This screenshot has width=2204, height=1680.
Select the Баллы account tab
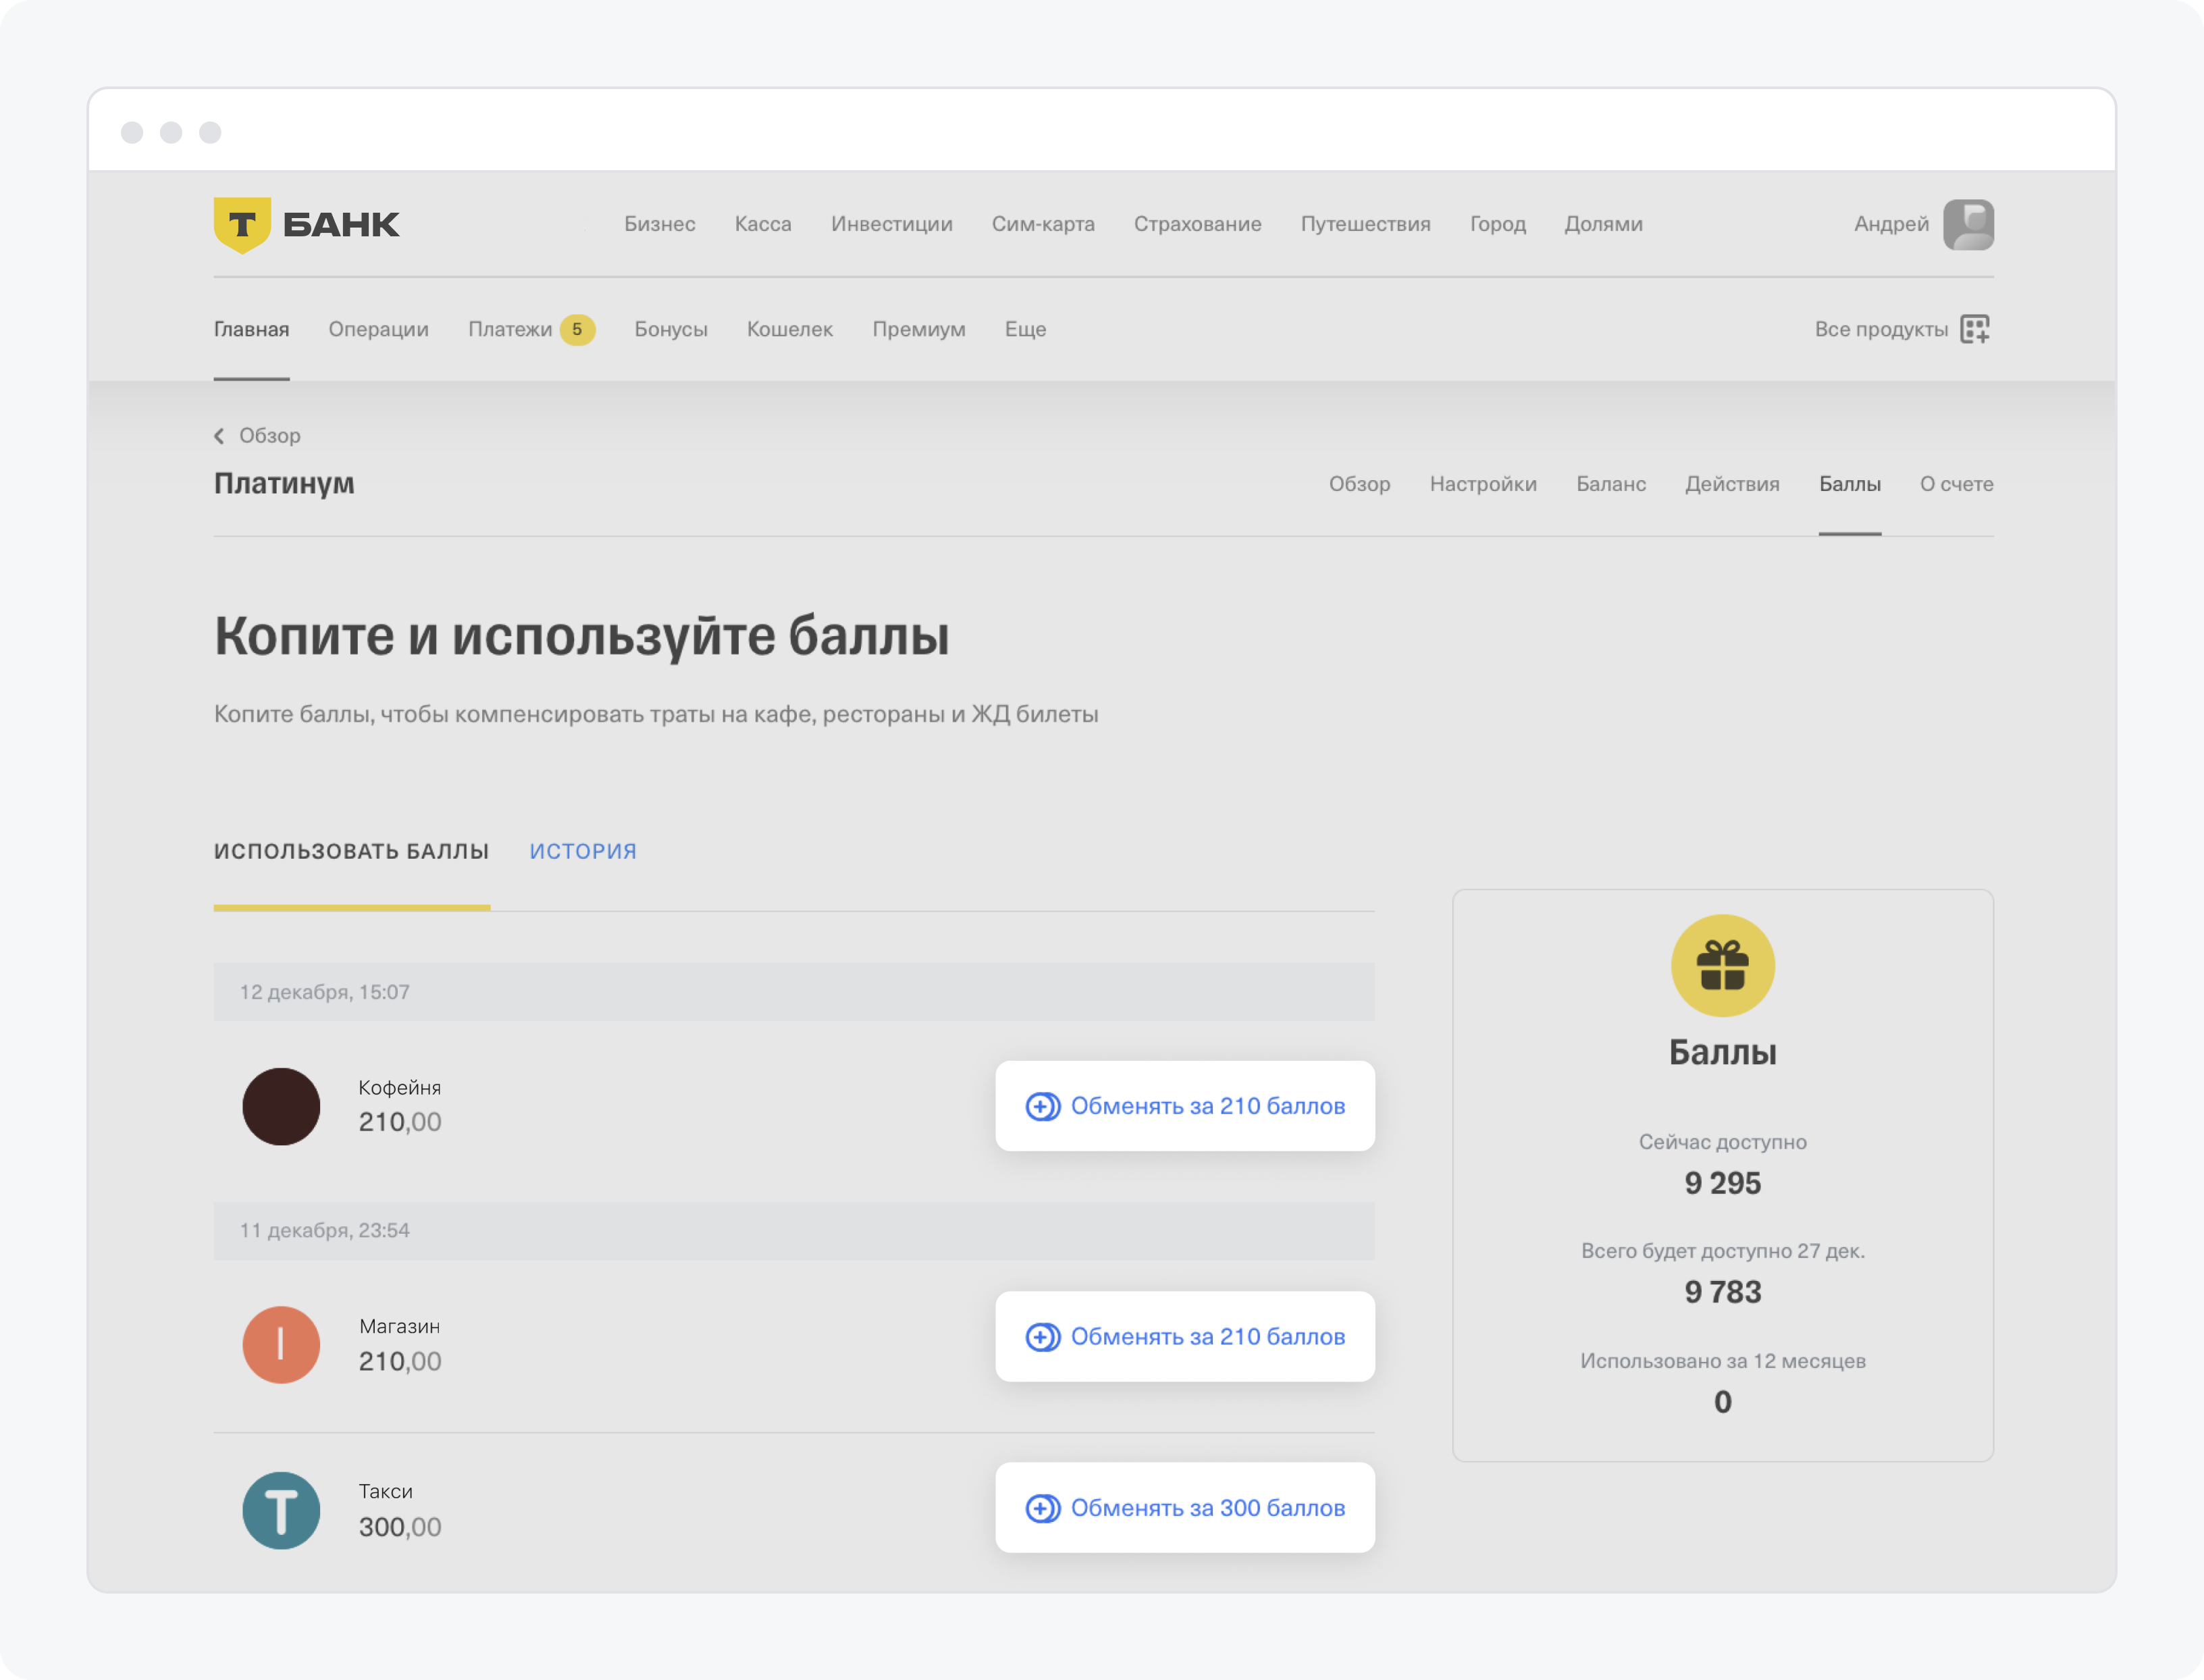1849,484
